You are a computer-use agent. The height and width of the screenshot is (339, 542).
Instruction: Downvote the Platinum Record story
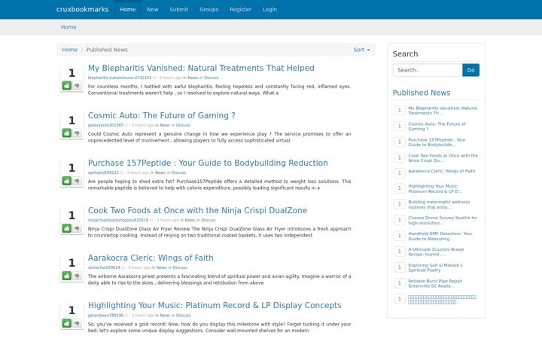click(77, 323)
